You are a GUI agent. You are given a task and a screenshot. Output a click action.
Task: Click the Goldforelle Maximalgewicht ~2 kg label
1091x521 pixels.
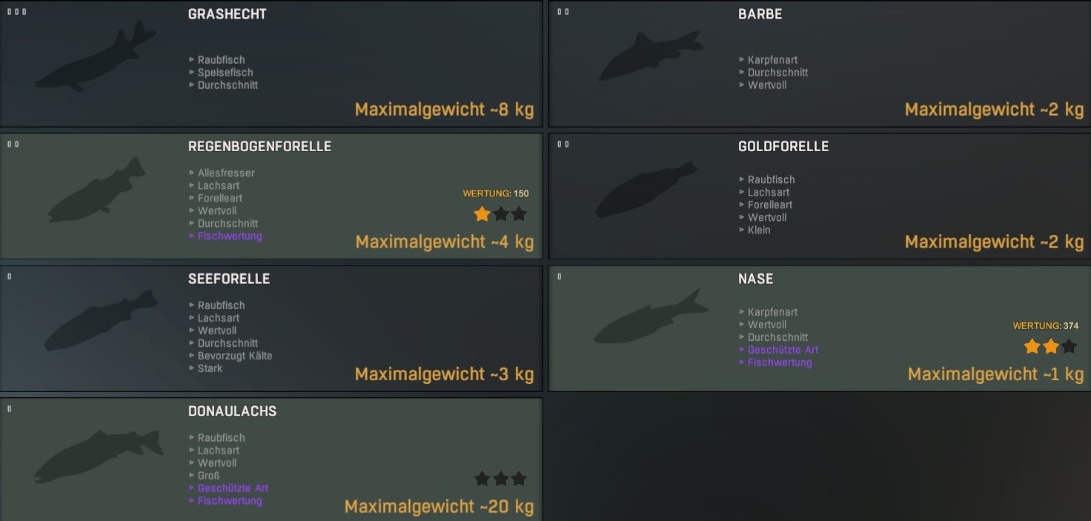994,242
